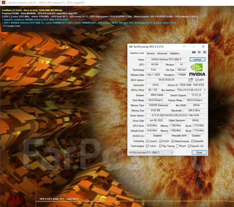
Task: Click the 392 mm² die size value
Action: 182,70
